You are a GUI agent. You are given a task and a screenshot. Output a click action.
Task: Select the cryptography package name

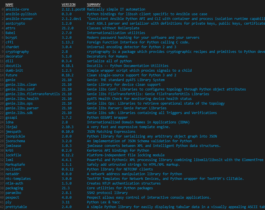point(17,52)
